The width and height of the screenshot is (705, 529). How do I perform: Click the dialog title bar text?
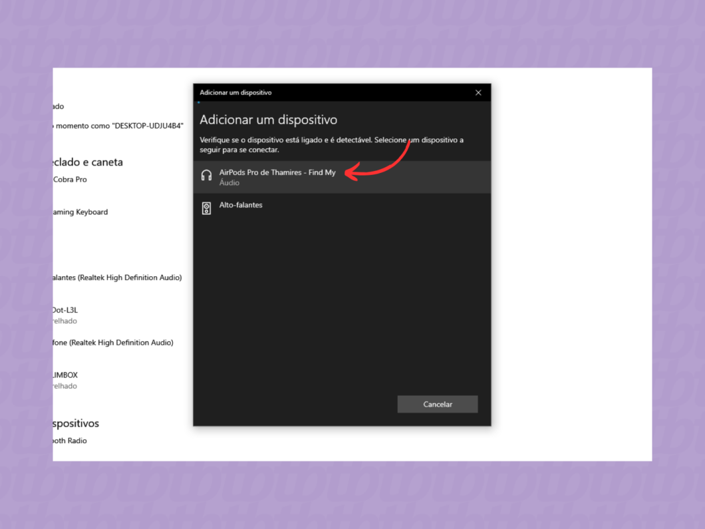[235, 92]
